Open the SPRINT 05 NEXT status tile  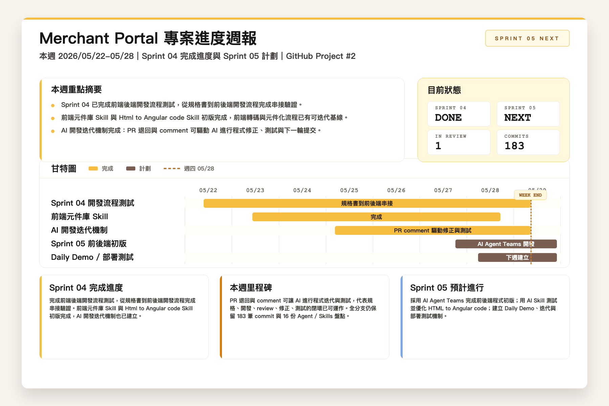click(528, 114)
